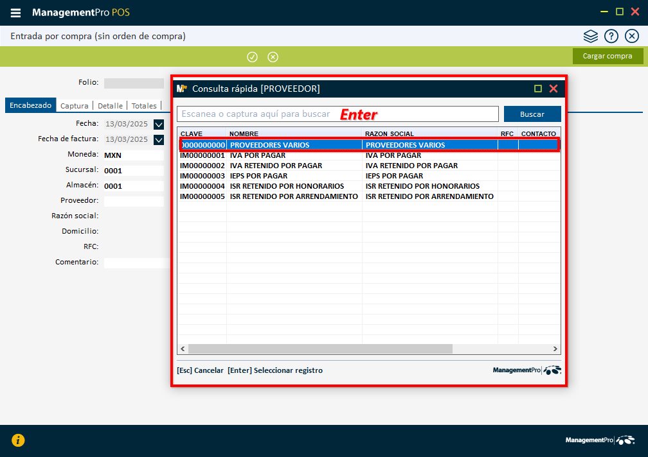Minimize the ManagementPro POS window
This screenshot has width=648, height=457.
point(604,12)
